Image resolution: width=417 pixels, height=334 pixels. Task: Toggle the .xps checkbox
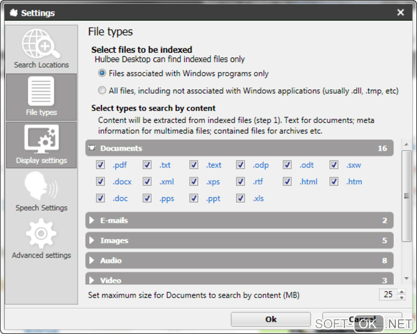pyautogui.click(x=194, y=182)
